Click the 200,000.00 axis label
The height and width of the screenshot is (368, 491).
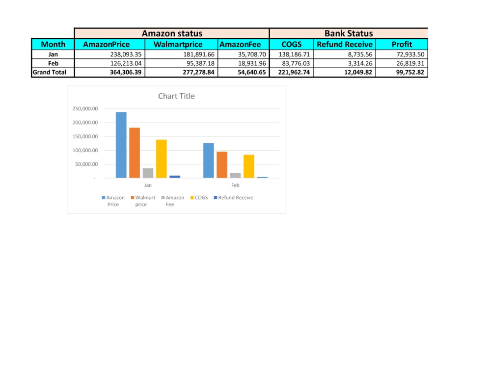[x=85, y=123]
